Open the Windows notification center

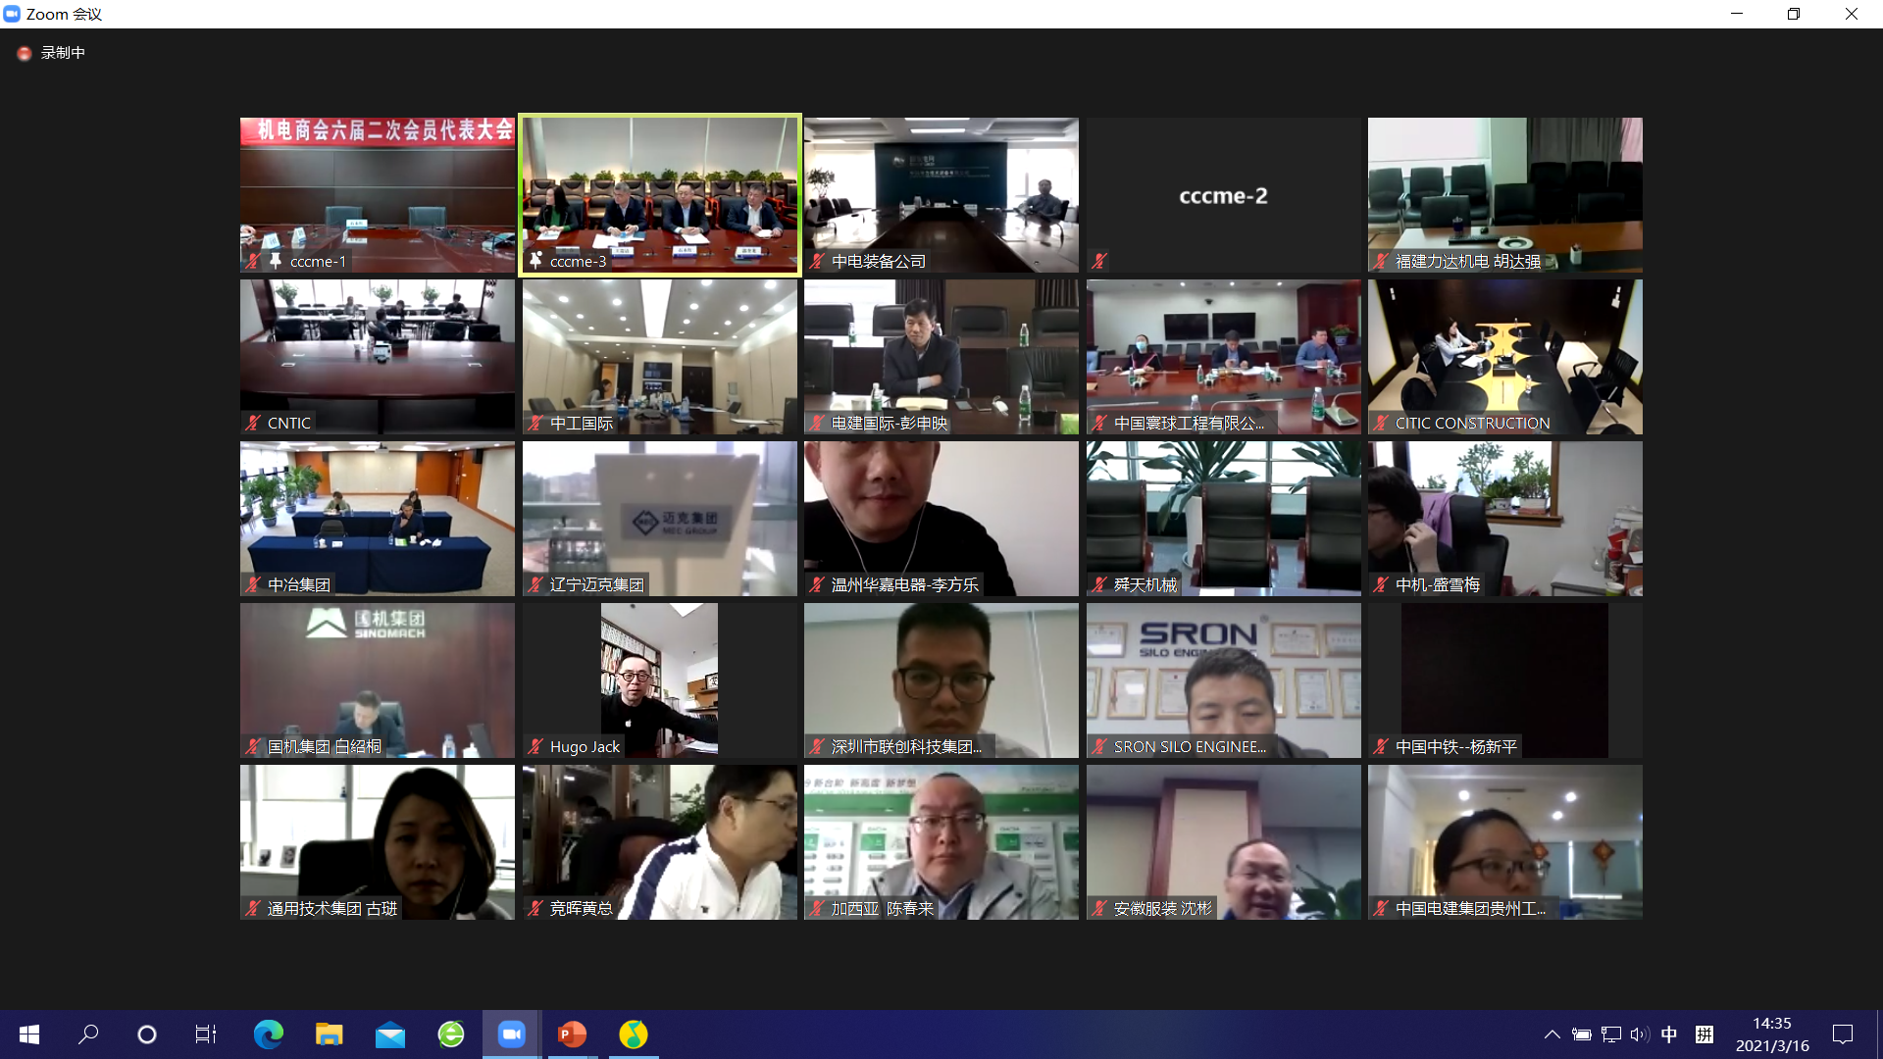1843,1034
